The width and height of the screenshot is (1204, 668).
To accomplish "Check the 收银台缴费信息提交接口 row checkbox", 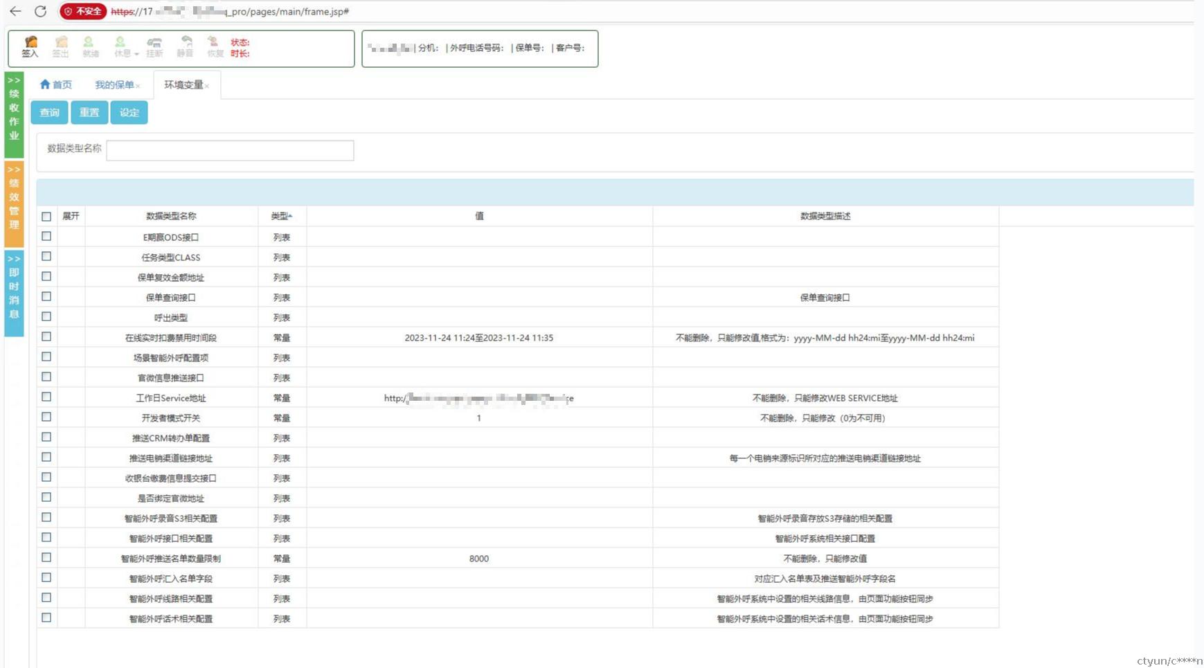I will pyautogui.click(x=46, y=477).
